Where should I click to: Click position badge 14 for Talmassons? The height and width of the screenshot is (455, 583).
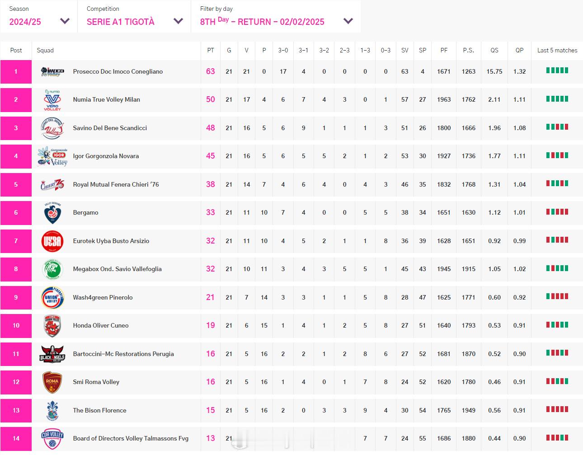[x=16, y=439]
